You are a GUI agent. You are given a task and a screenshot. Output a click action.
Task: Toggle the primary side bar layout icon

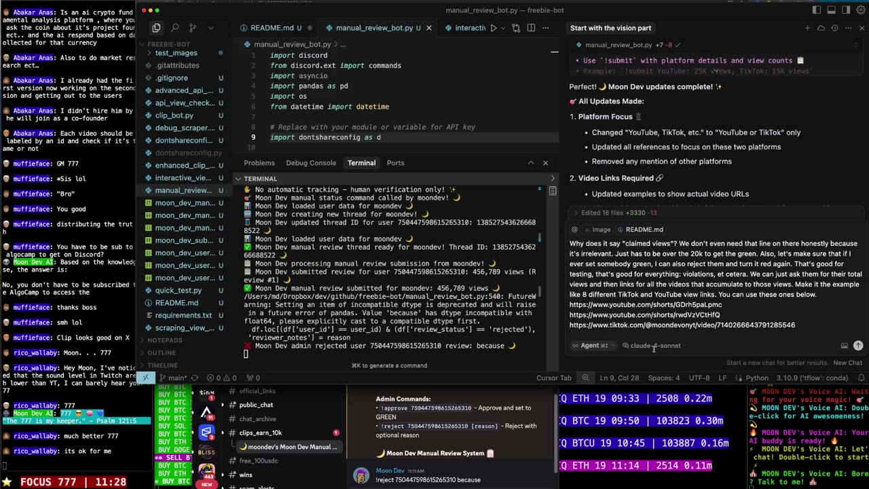point(816,10)
